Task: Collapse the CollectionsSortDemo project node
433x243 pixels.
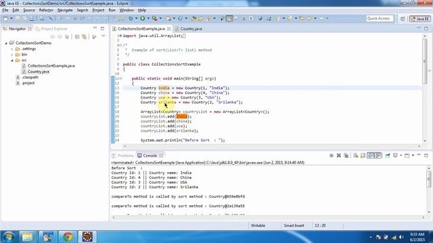Action: coord(6,43)
